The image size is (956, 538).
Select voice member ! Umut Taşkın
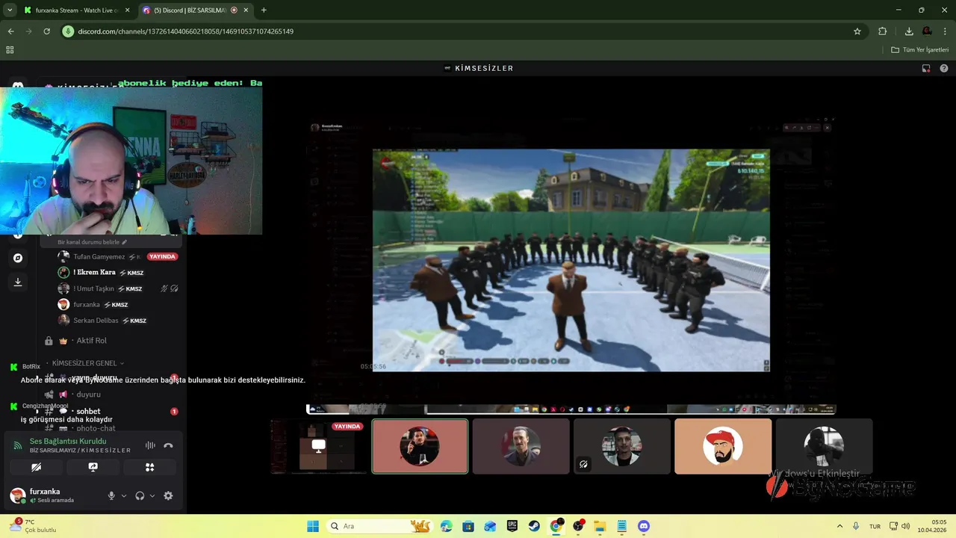click(93, 288)
